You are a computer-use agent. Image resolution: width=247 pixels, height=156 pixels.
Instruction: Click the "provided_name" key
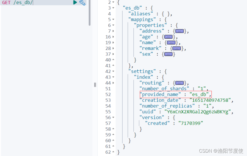160,94
